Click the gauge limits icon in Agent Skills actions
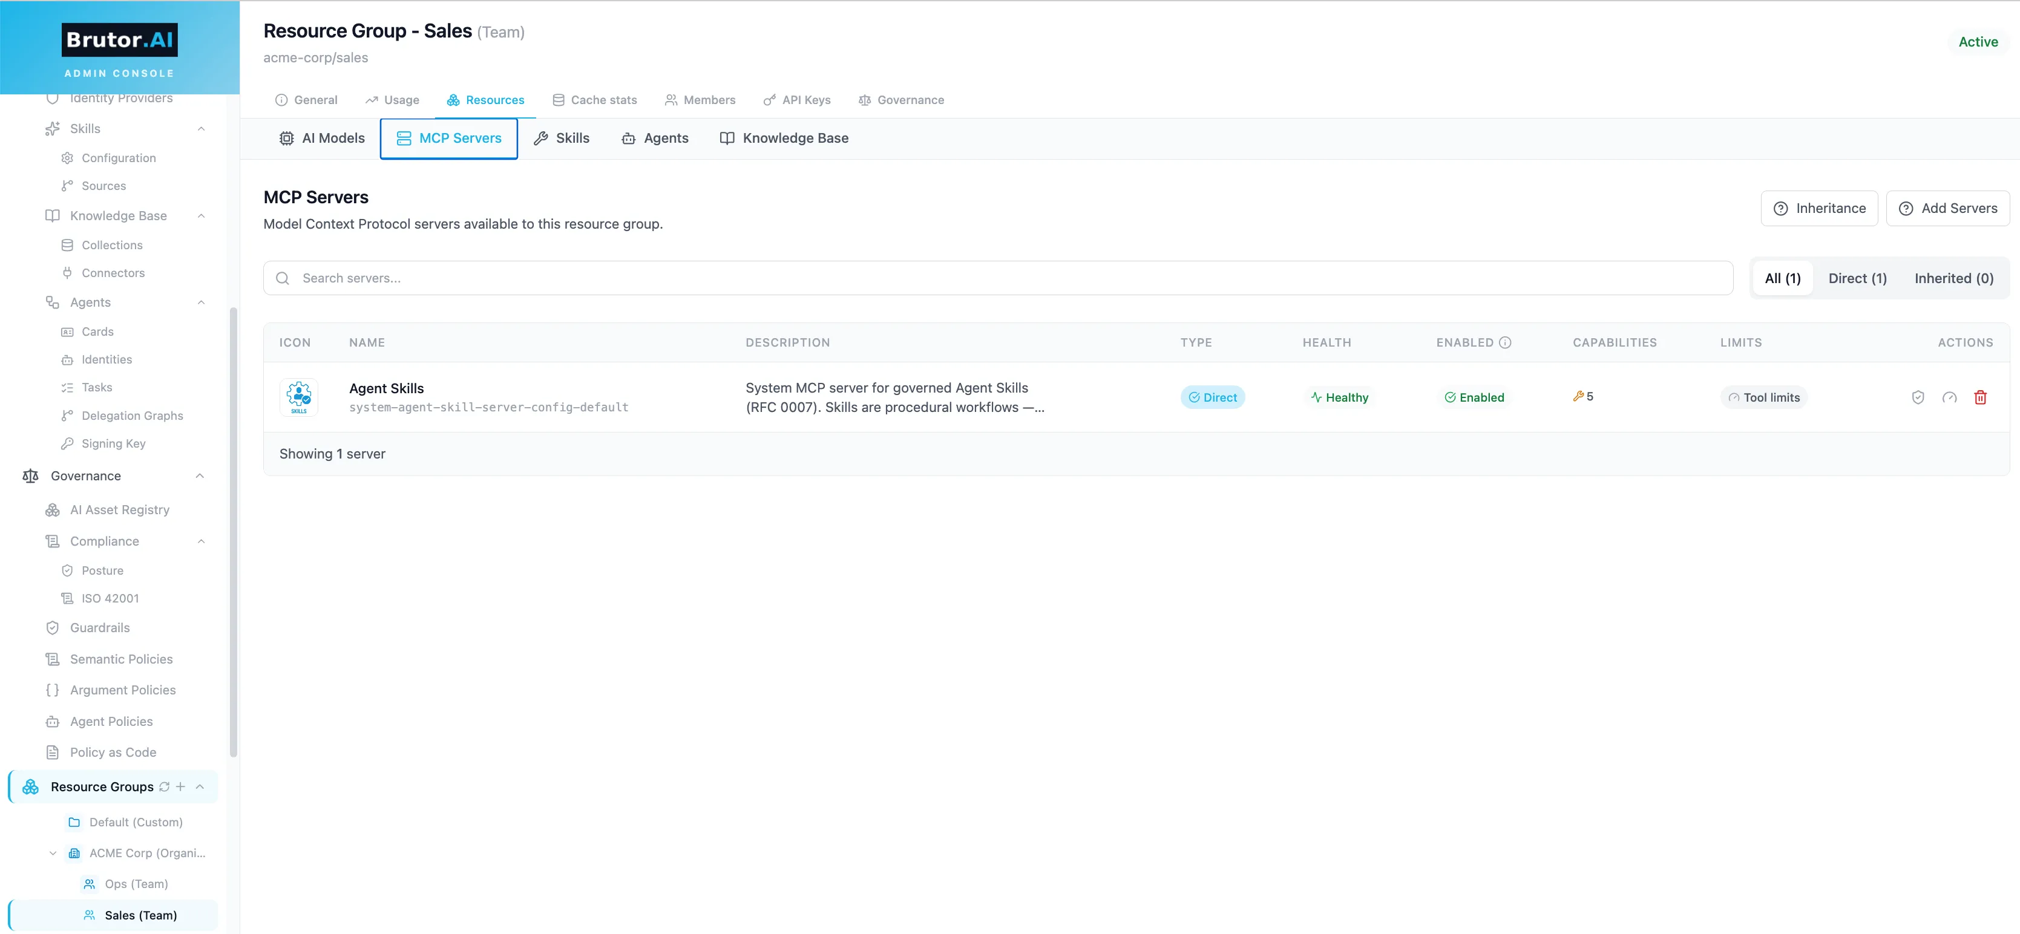 pos(1949,397)
